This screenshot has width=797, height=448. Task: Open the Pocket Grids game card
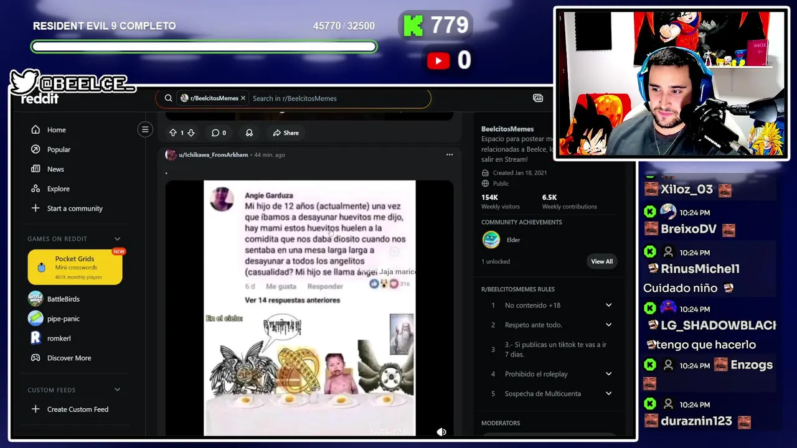(75, 267)
